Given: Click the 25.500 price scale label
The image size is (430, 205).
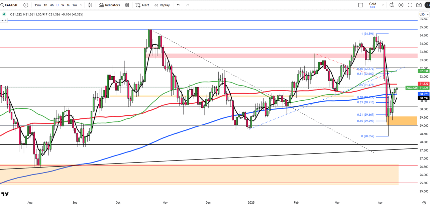Looking at the screenshot, I should [x=424, y=183].
